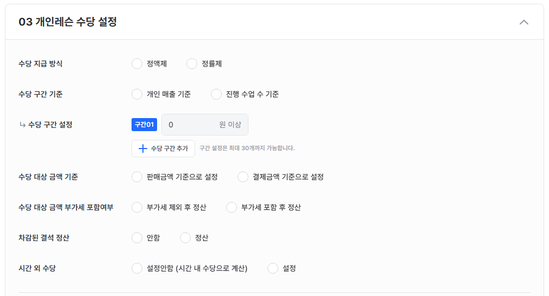This screenshot has width=549, height=296.
Task: Select 정산 for 차감된 결석 정산
Action: pyautogui.click(x=185, y=238)
